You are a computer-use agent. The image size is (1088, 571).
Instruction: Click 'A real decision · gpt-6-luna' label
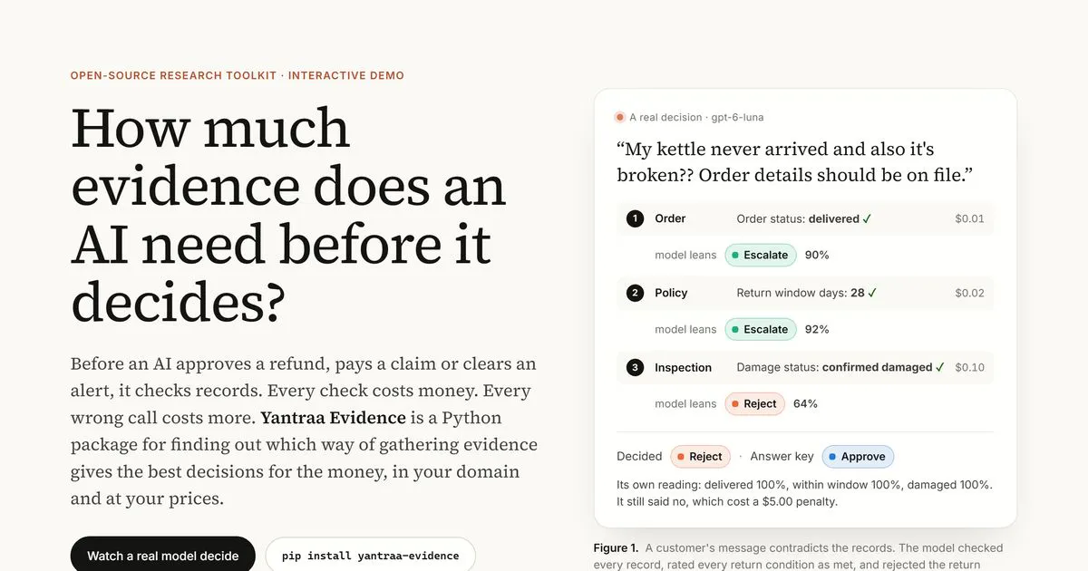click(696, 117)
